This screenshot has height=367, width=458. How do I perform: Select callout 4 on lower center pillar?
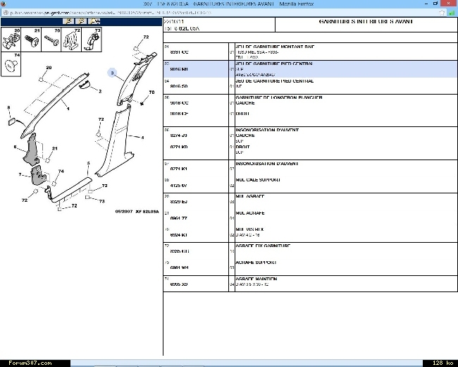coord(142,137)
